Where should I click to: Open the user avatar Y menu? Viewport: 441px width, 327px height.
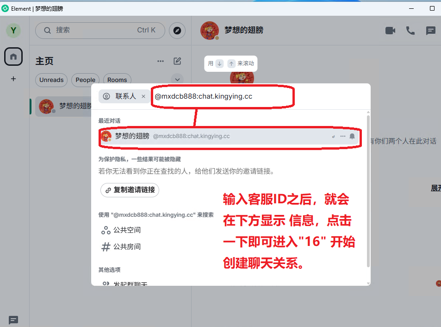pyautogui.click(x=13, y=31)
